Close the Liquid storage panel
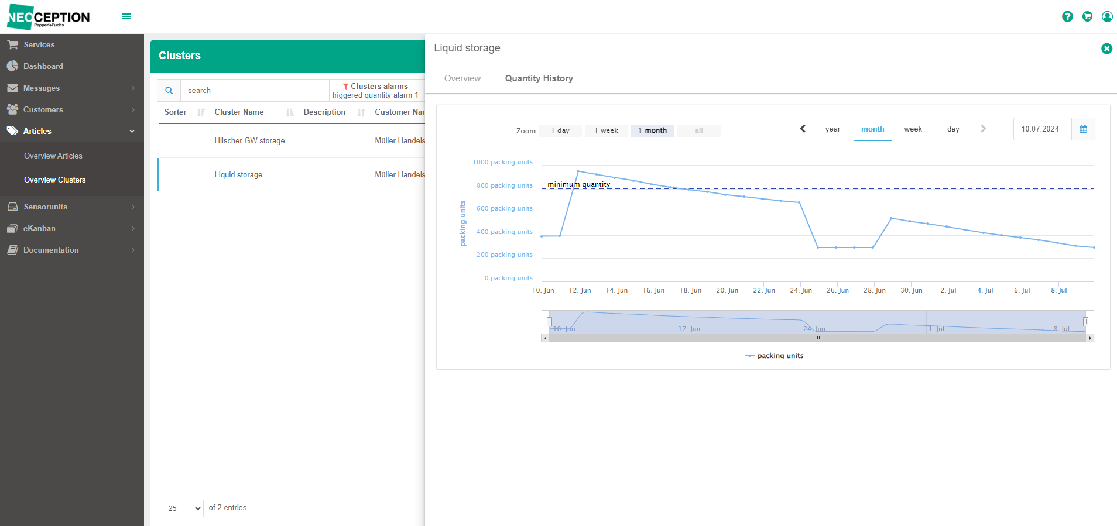This screenshot has width=1117, height=526. (x=1106, y=49)
